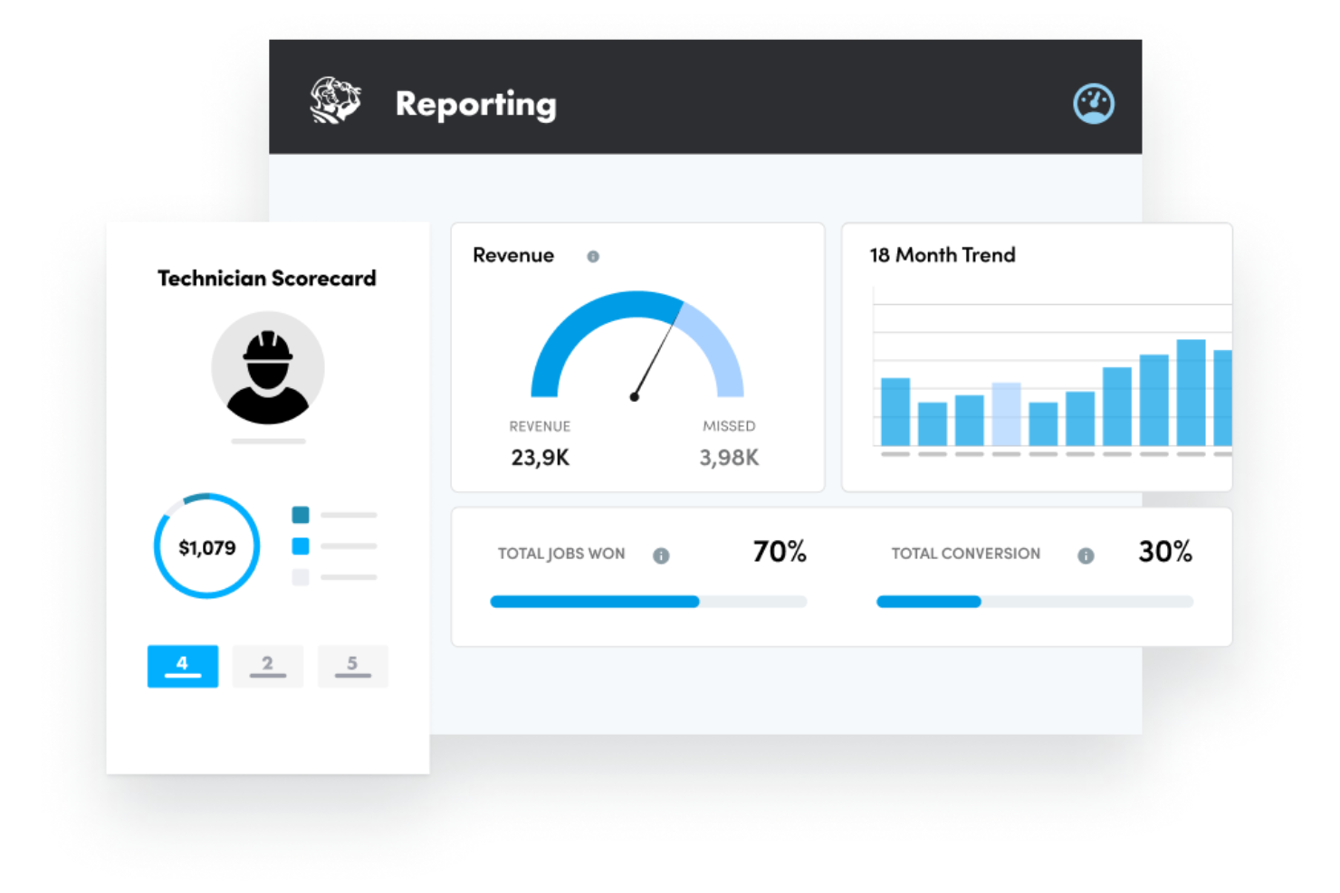Image resolution: width=1340 pixels, height=893 pixels.
Task: Open the speedometer gauge icon in the header
Action: (x=1093, y=103)
